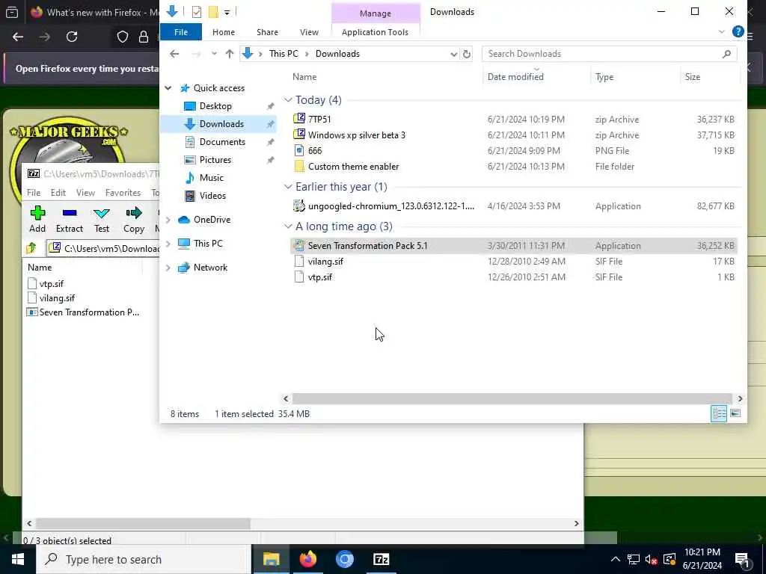Switch to large thumbnails view icon
The image size is (766, 574).
pyautogui.click(x=735, y=413)
